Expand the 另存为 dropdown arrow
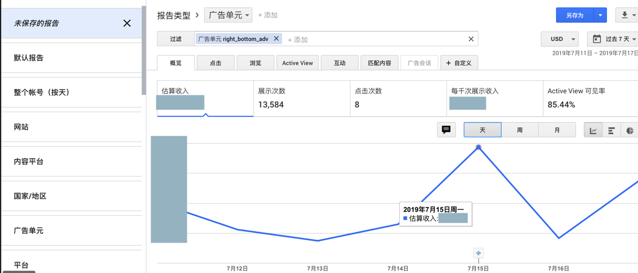The width and height of the screenshot is (638, 273). pyautogui.click(x=600, y=15)
